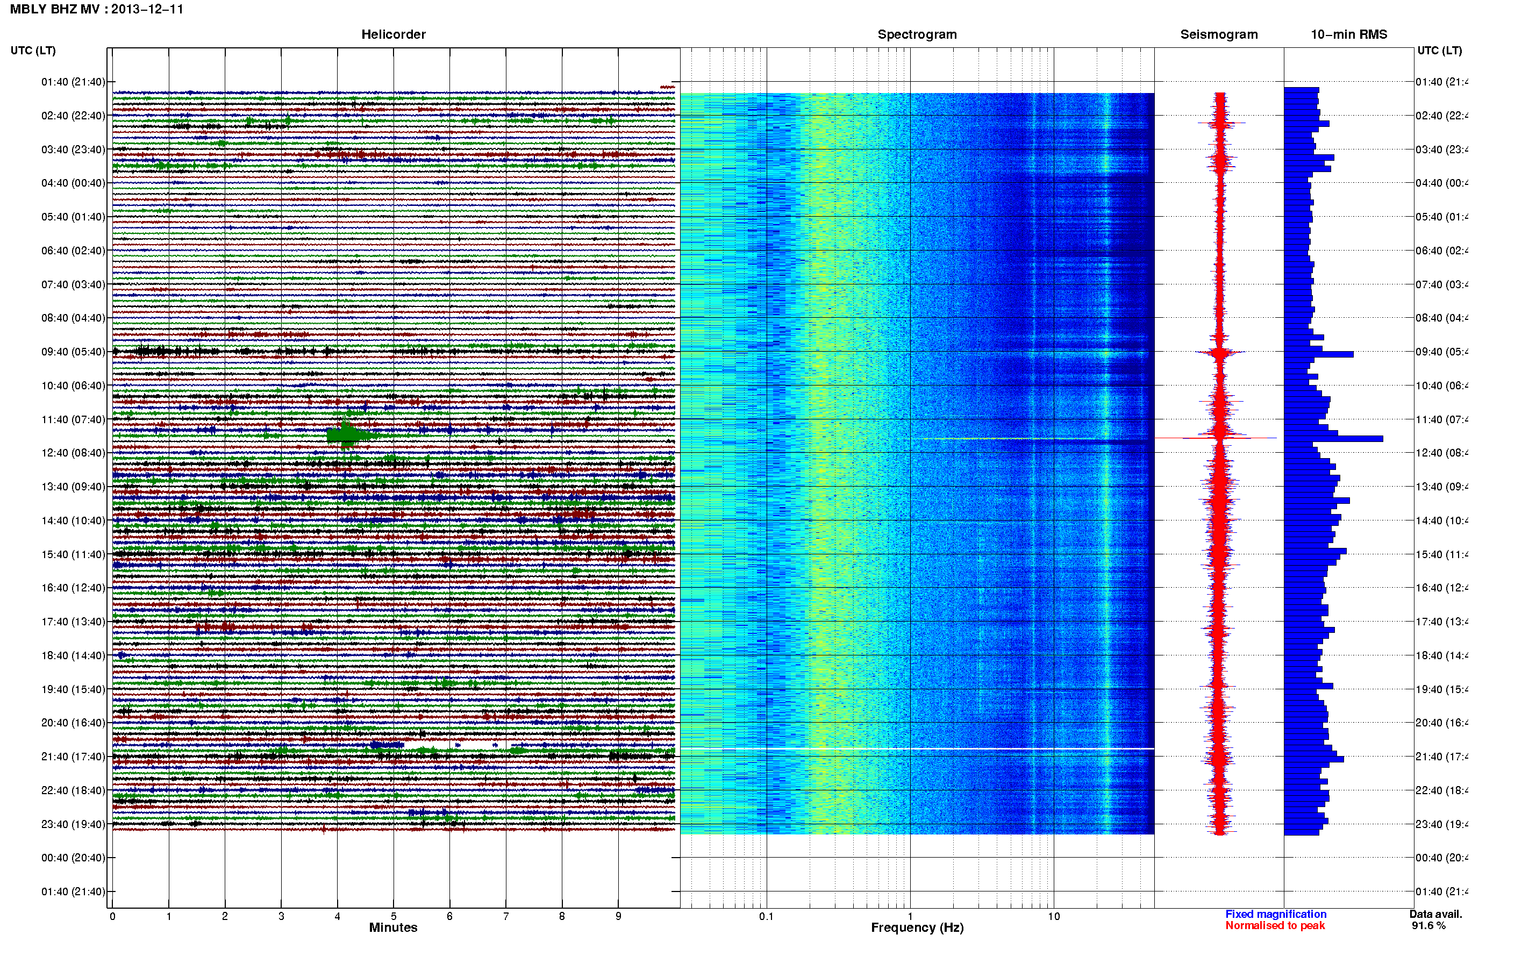Click the left '05:40 (01:40)' time label

73,217
